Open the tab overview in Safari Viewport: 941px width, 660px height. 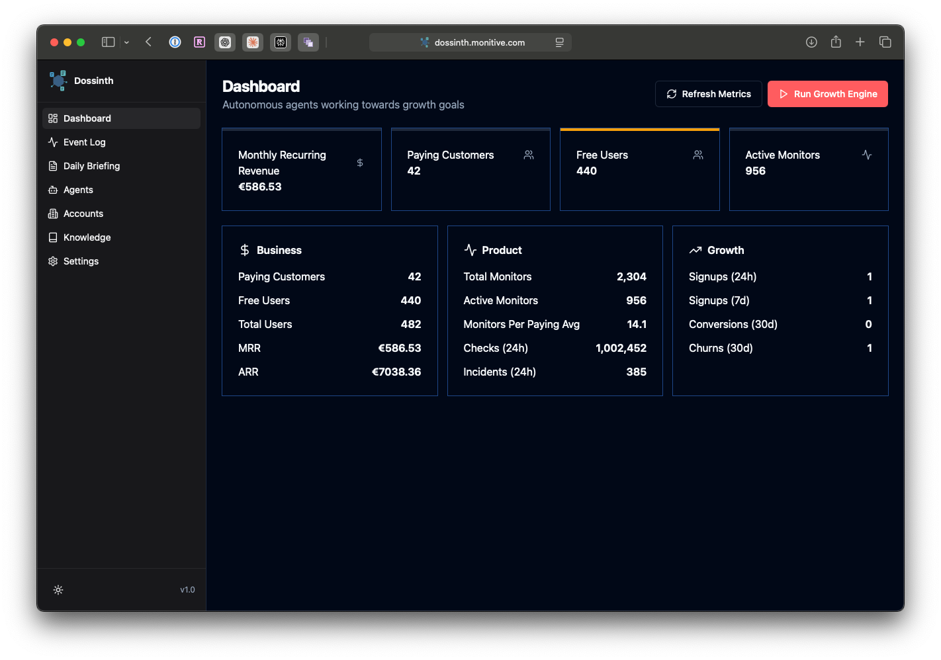coord(885,42)
